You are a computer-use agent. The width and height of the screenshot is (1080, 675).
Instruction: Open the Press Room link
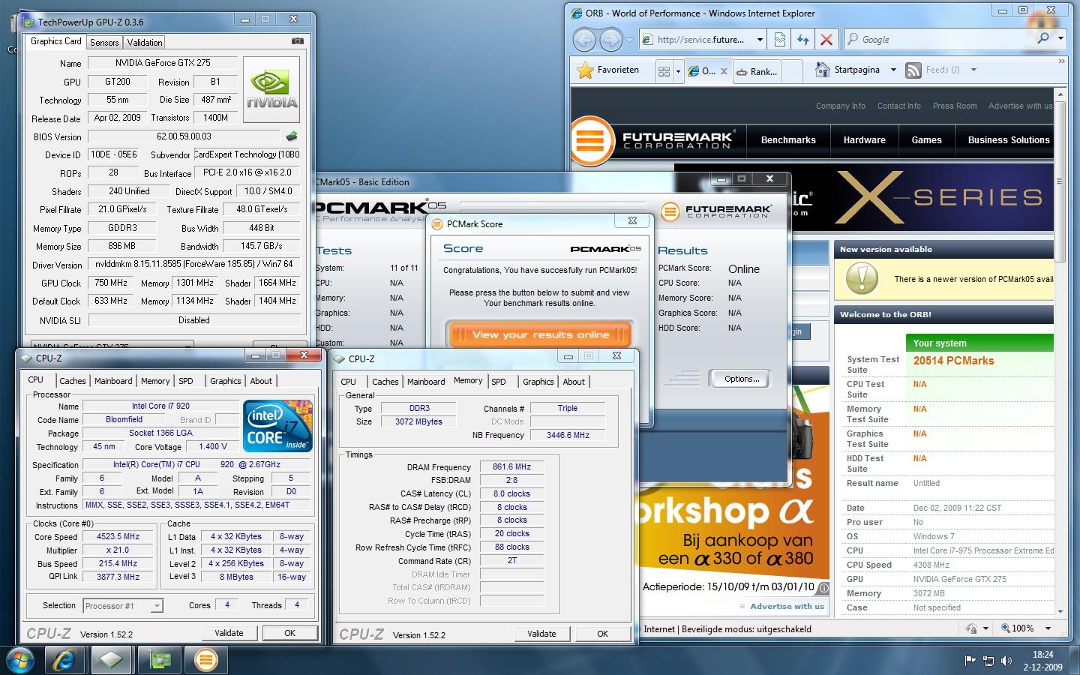coord(954,106)
